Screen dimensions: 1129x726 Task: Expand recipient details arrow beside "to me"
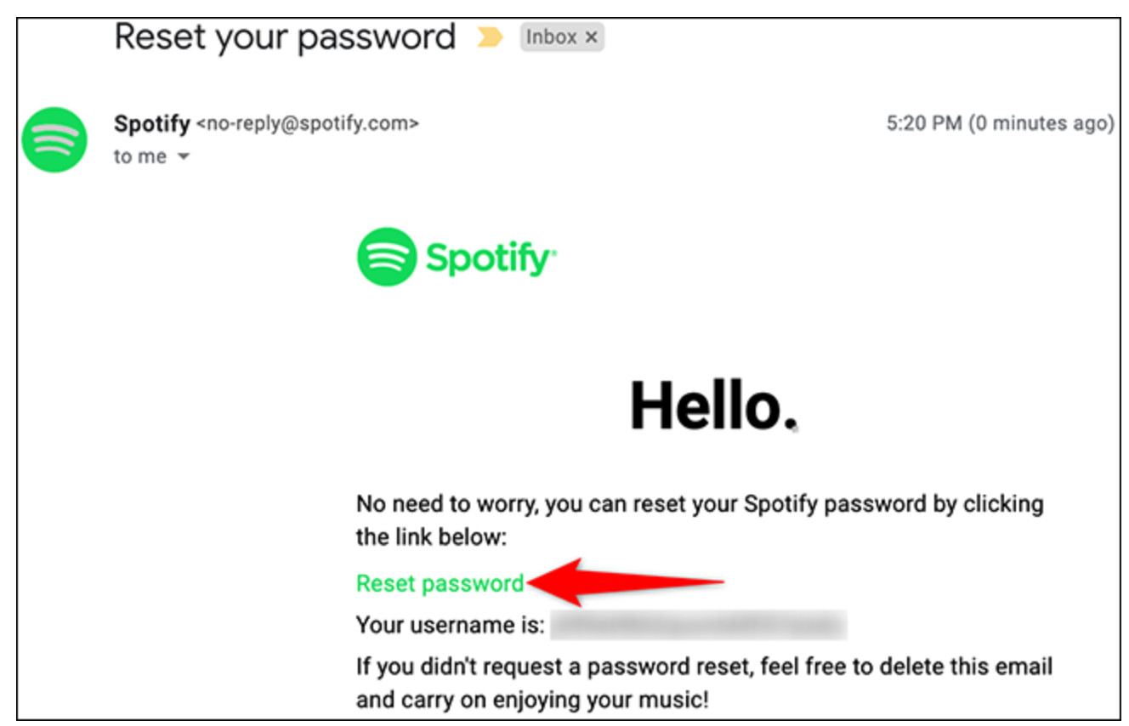pyautogui.click(x=184, y=157)
